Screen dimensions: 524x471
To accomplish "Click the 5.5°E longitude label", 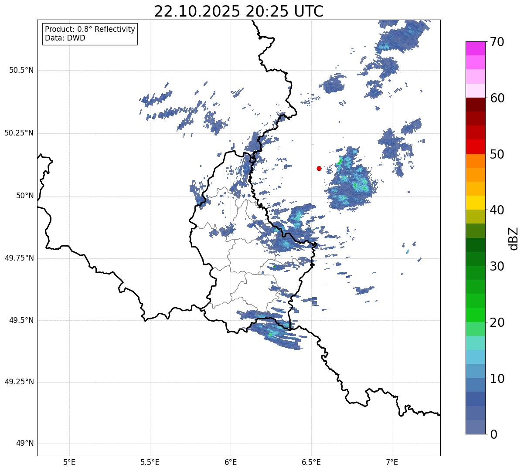I will [150, 462].
